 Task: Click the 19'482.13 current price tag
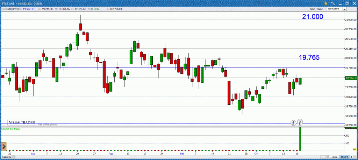pos(350,78)
